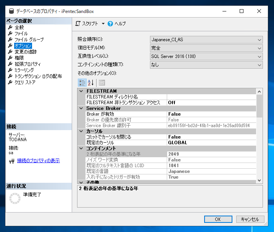Viewport: 274px width, 232px height.
Task: Click the wrench icon beside 変更の追跡
Action: tap(10, 52)
